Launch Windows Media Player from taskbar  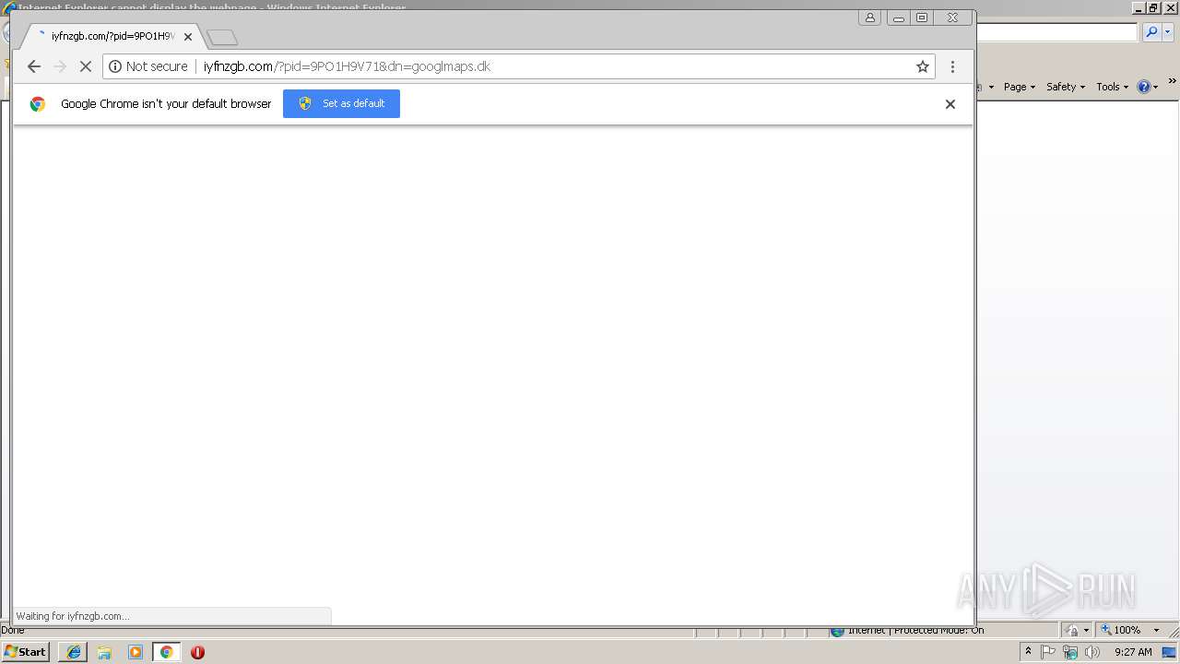tap(136, 652)
